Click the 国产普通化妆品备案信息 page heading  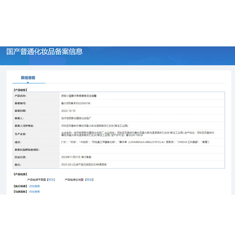click(45, 51)
